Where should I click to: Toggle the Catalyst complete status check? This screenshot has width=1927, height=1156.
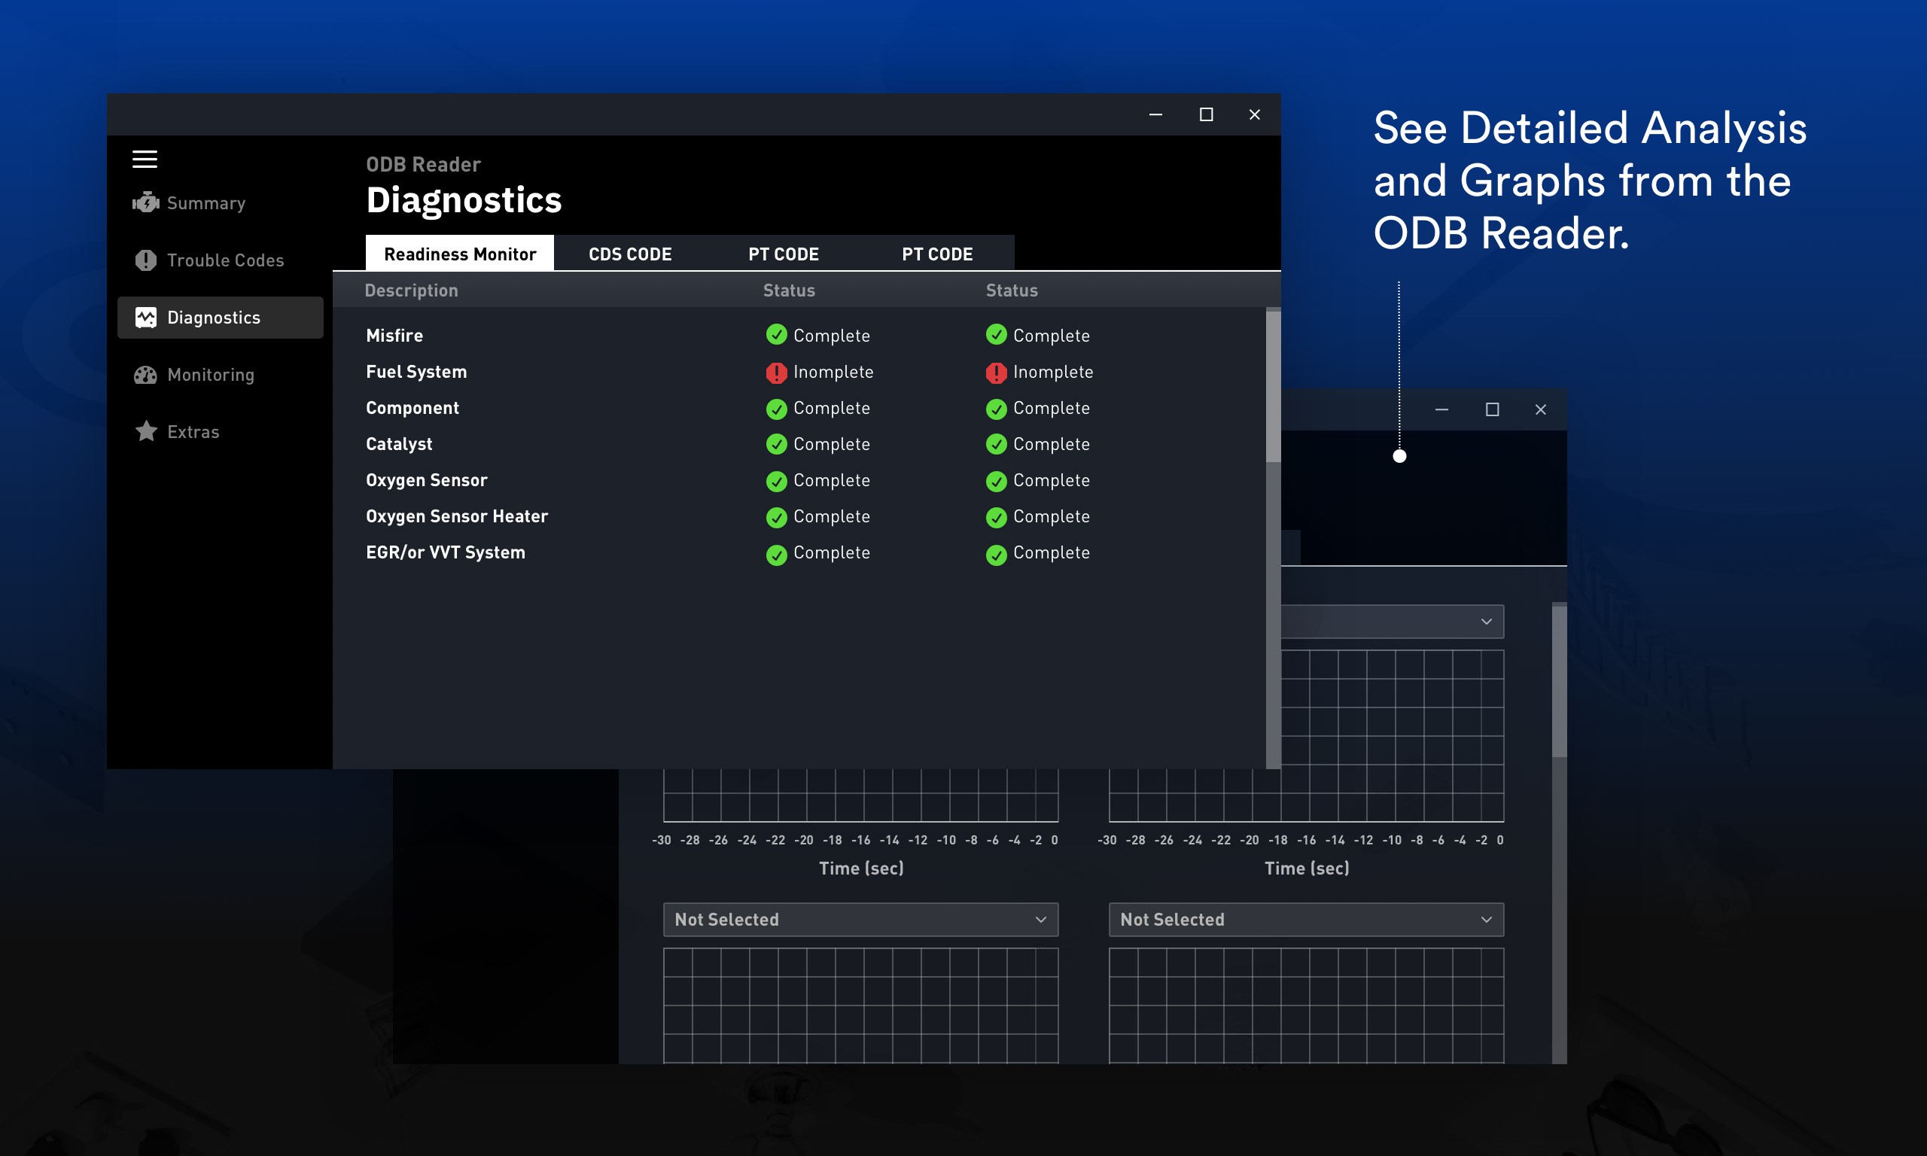pyautogui.click(x=776, y=444)
